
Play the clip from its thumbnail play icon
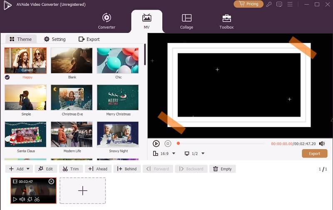[15, 200]
